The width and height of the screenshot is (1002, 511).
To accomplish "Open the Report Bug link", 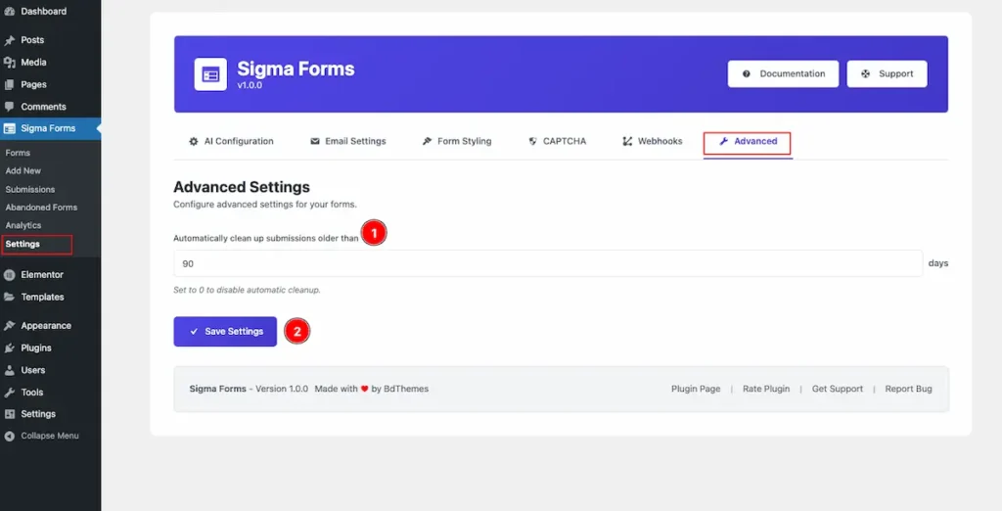I will pos(908,389).
